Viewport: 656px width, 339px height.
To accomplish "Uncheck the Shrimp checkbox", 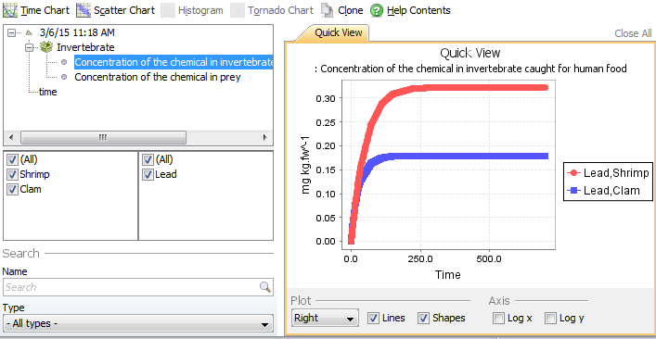I will pyautogui.click(x=13, y=174).
